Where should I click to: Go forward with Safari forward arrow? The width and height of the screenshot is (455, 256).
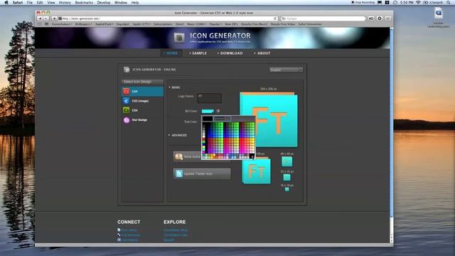(x=45, y=18)
